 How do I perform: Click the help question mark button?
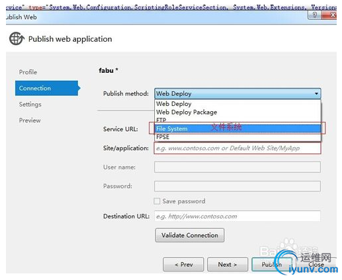[x=315, y=15]
